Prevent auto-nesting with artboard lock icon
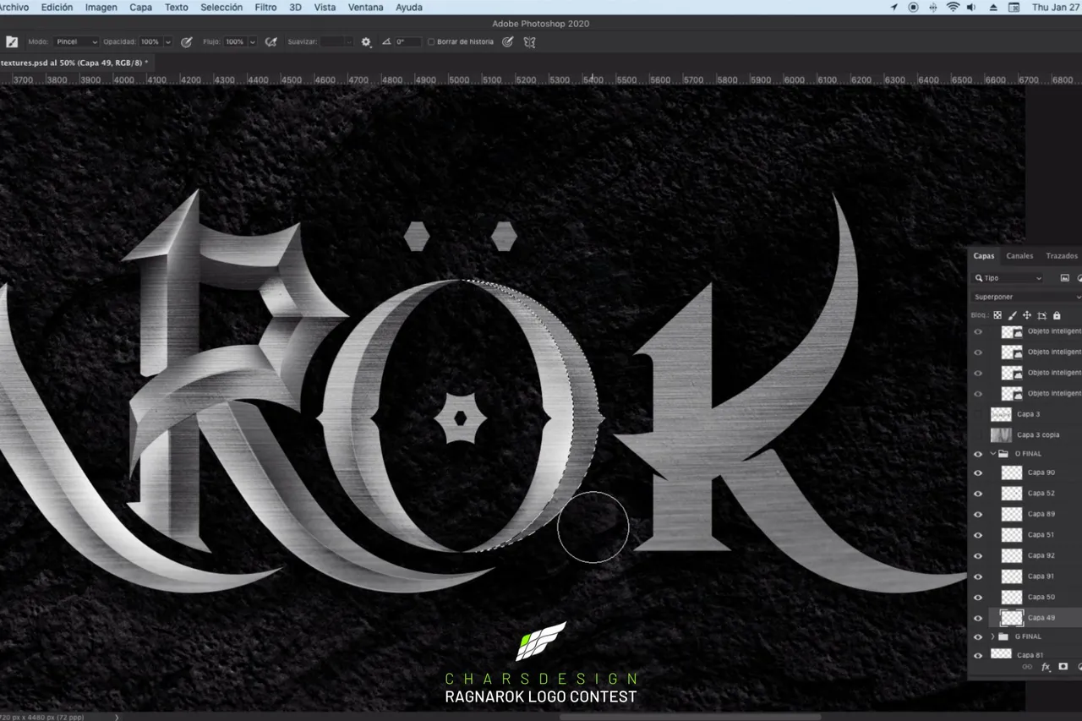This screenshot has width=1082, height=721. 1042,315
